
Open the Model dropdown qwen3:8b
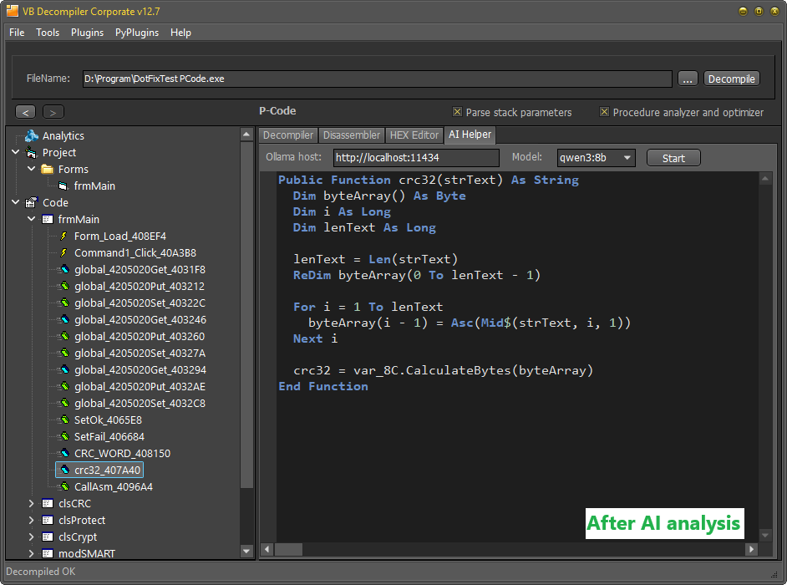pos(596,158)
